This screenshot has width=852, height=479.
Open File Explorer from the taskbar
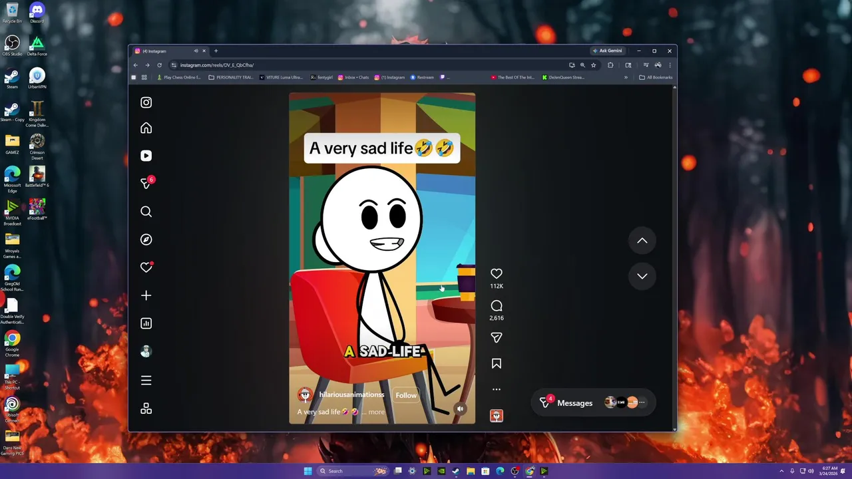coord(471,471)
